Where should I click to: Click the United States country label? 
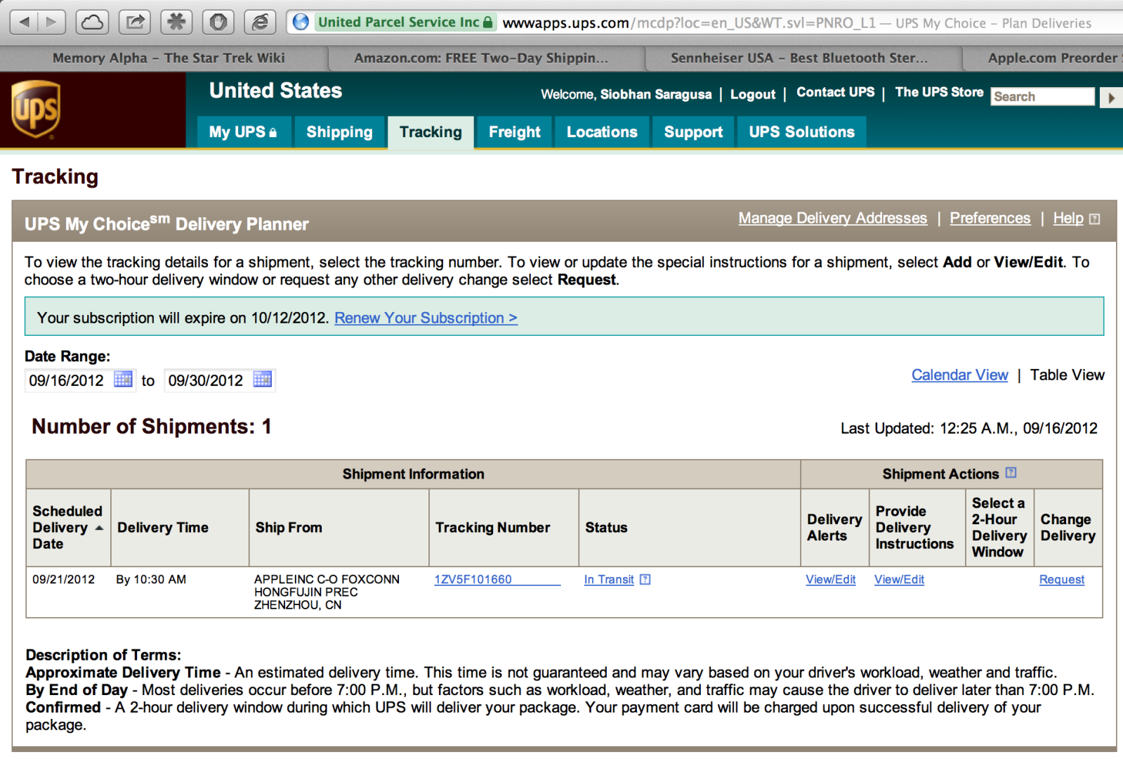(x=275, y=91)
